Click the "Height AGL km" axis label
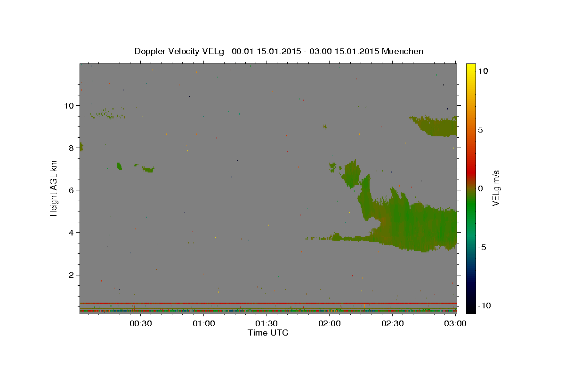The image size is (565, 376). coord(54,188)
